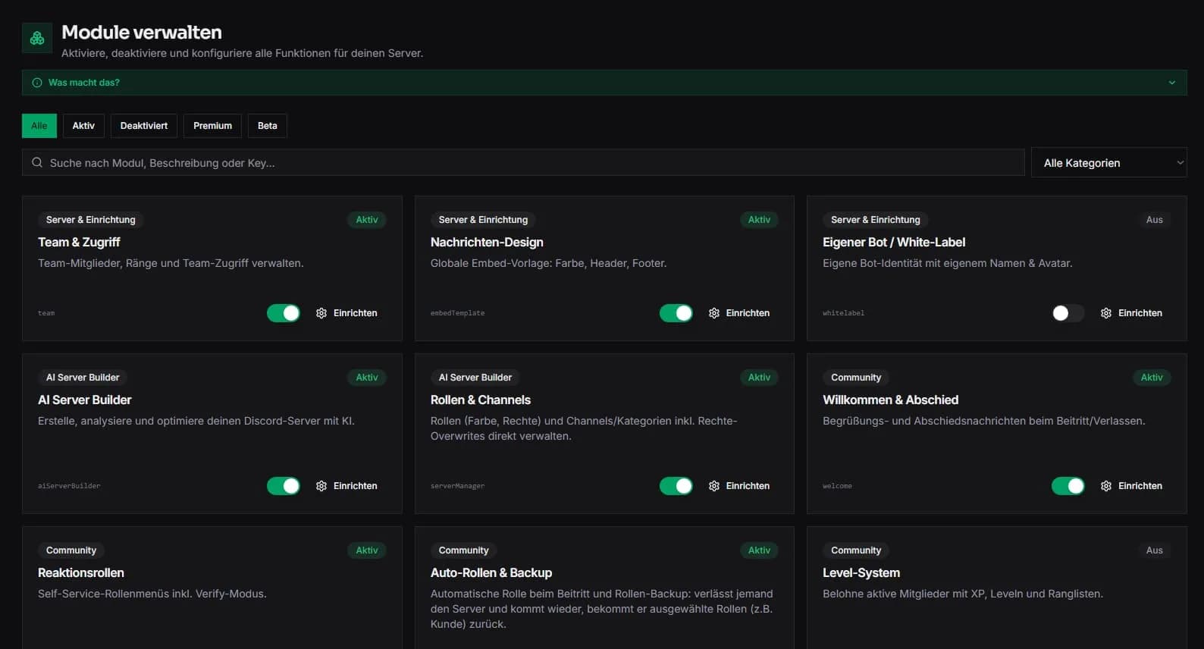Disable the AI Server Builder module toggle
Image resolution: width=1204 pixels, height=649 pixels.
[284, 486]
